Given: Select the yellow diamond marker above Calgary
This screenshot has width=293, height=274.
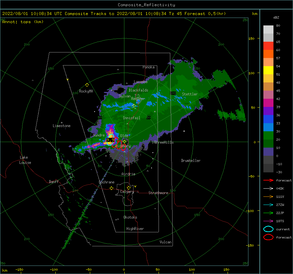Looking at the screenshot, I should click(x=129, y=188).
